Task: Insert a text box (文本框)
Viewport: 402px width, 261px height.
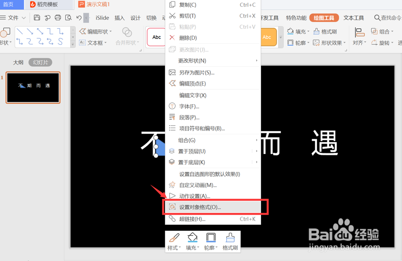Action: point(93,43)
